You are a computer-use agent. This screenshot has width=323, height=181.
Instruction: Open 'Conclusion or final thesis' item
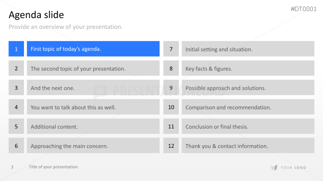248,126
